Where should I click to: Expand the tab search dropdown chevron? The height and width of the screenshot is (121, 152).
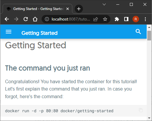pos(104,4)
